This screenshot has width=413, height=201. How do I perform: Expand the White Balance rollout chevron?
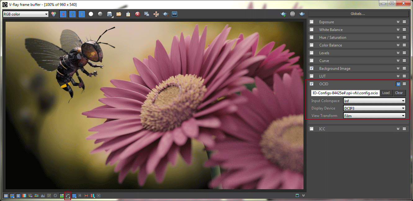point(398,29)
